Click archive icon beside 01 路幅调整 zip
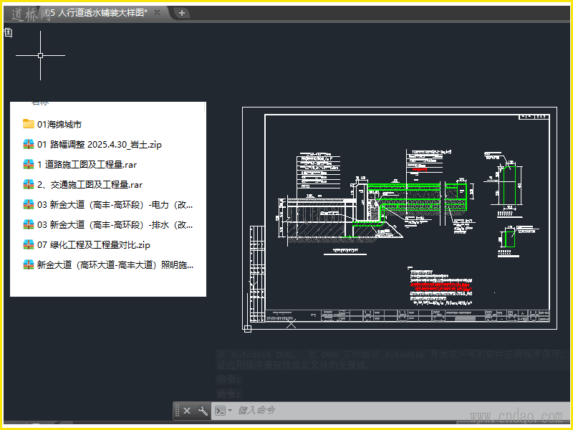Viewport: 573px width, 430px height. [29, 144]
